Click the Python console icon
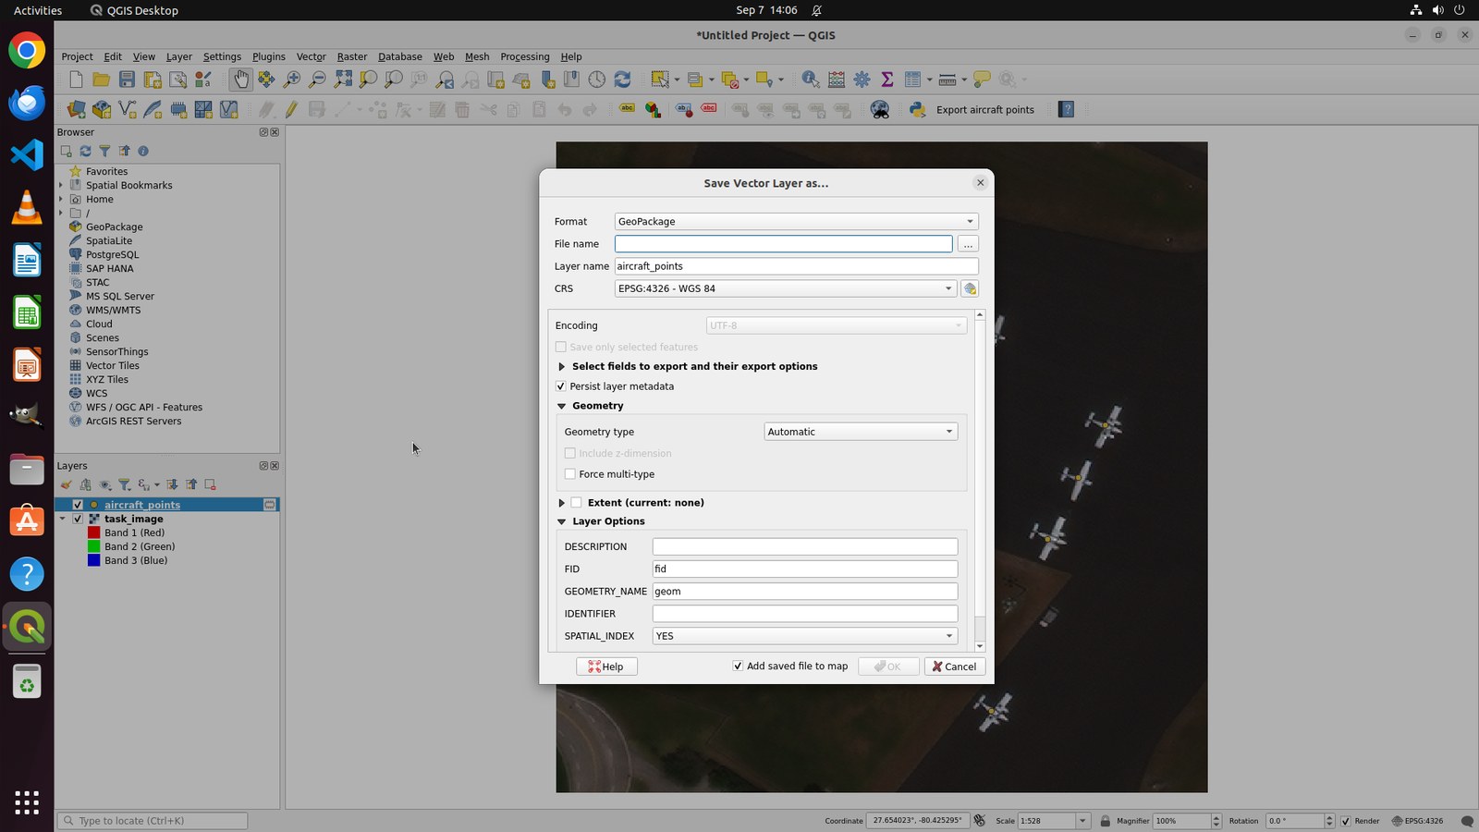 coord(917,109)
